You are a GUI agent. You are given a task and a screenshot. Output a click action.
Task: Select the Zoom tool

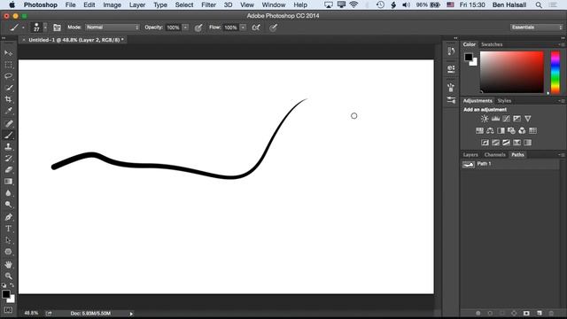(x=8, y=276)
